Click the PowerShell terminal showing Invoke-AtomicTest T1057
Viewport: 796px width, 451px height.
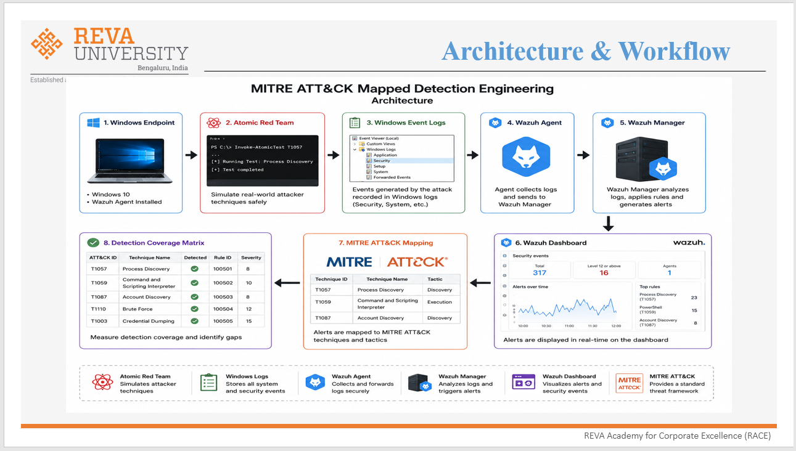(x=263, y=161)
